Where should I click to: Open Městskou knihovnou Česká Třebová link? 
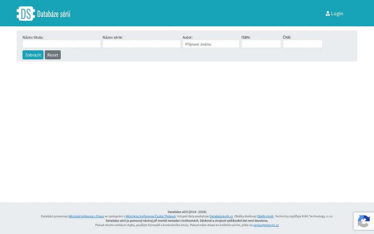coord(150,216)
